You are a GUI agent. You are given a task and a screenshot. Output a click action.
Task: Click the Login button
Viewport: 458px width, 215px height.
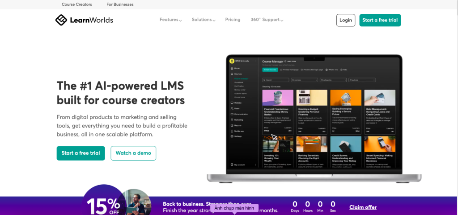tap(346, 20)
